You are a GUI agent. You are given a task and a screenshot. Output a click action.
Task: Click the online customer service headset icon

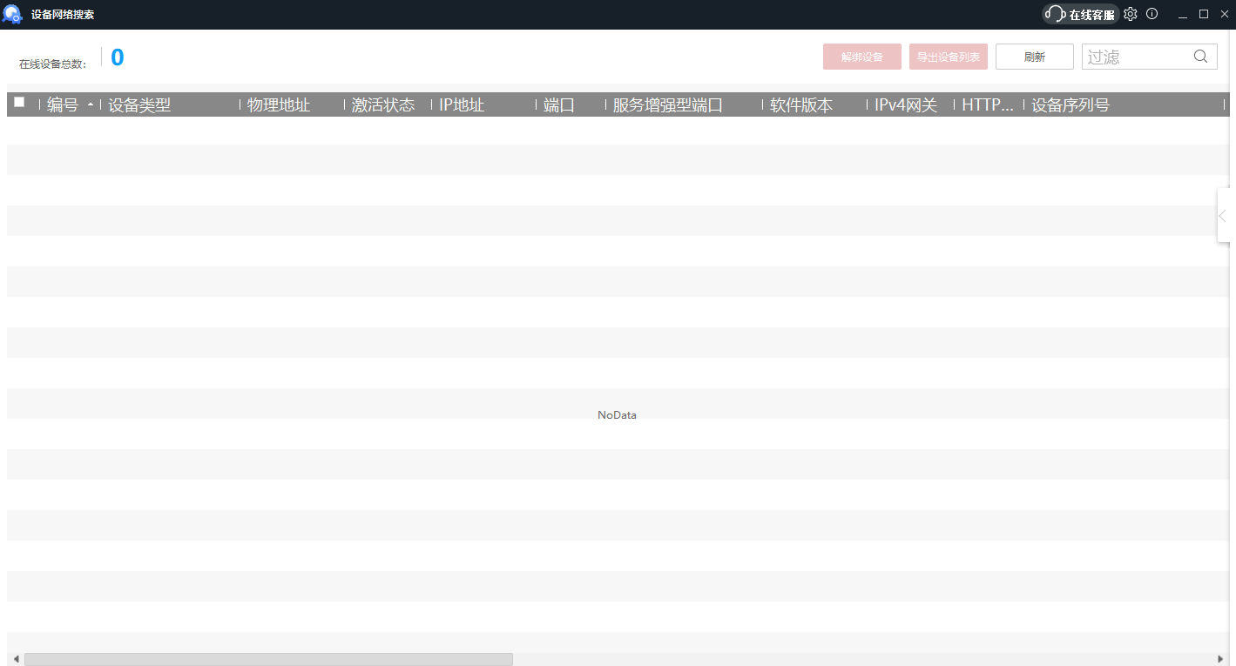coord(1055,14)
